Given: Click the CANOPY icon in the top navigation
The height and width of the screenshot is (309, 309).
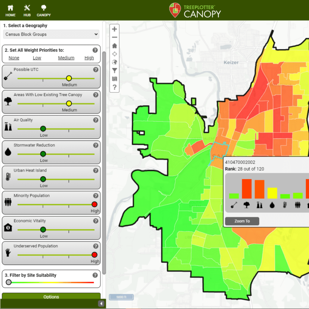Looking at the screenshot, I should pos(44,10).
